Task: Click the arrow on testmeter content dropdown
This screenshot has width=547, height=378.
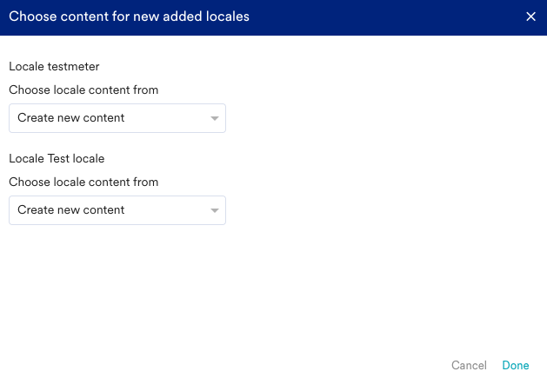Action: [x=215, y=118]
